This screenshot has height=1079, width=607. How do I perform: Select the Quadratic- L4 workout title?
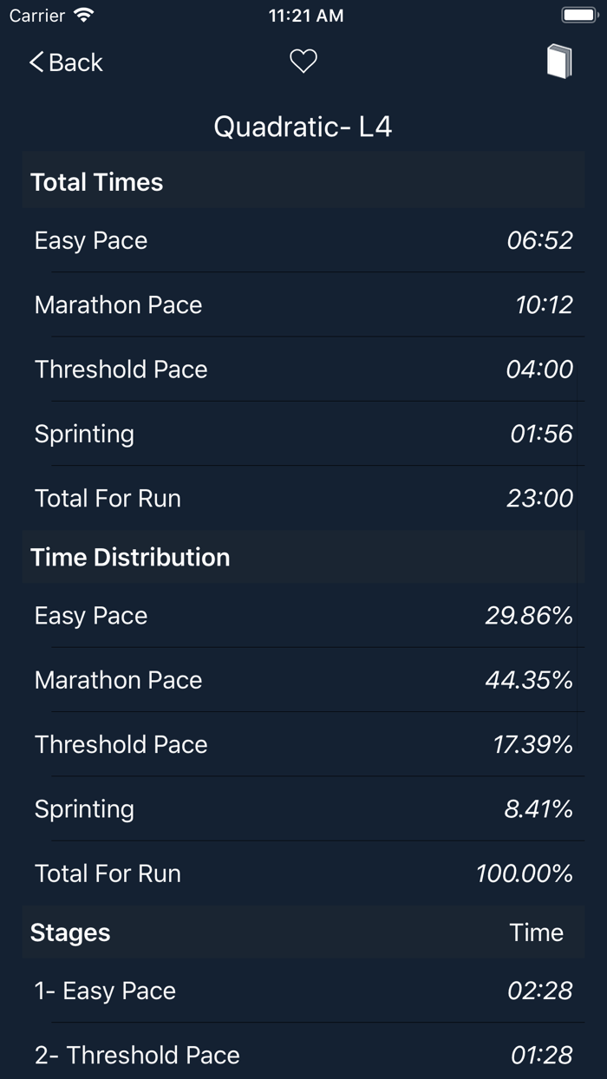303,126
